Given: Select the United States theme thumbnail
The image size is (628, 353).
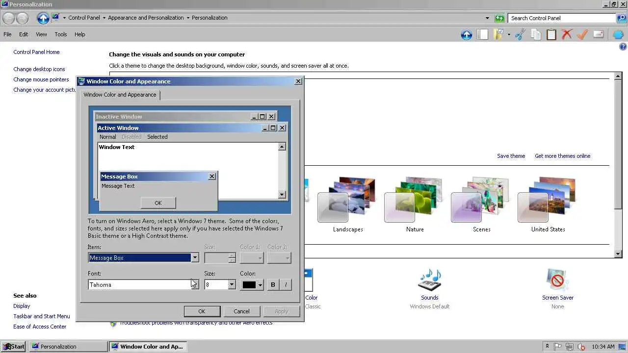Looking at the screenshot, I should click(548, 199).
